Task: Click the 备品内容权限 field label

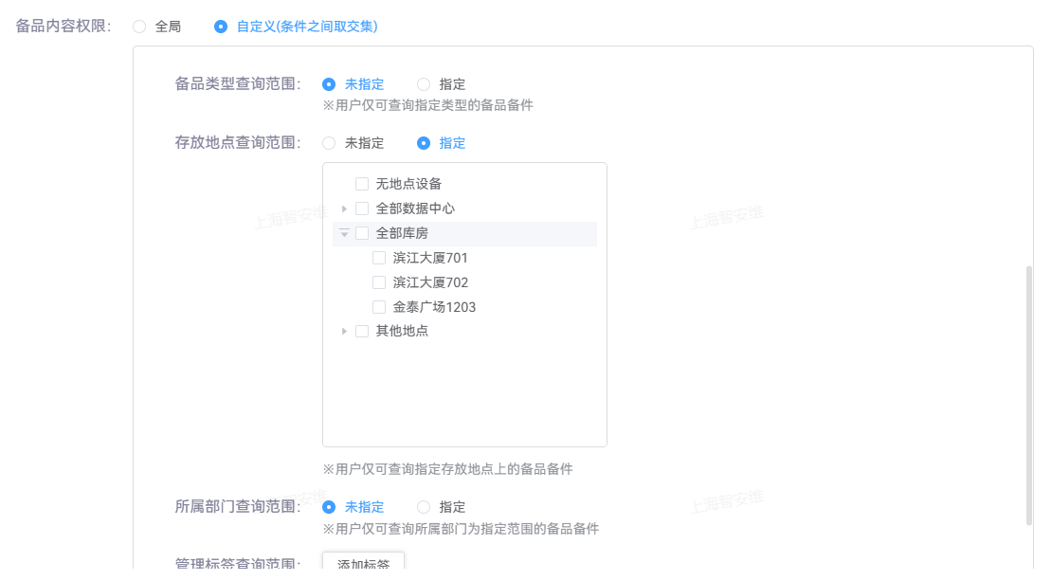Action: point(63,27)
